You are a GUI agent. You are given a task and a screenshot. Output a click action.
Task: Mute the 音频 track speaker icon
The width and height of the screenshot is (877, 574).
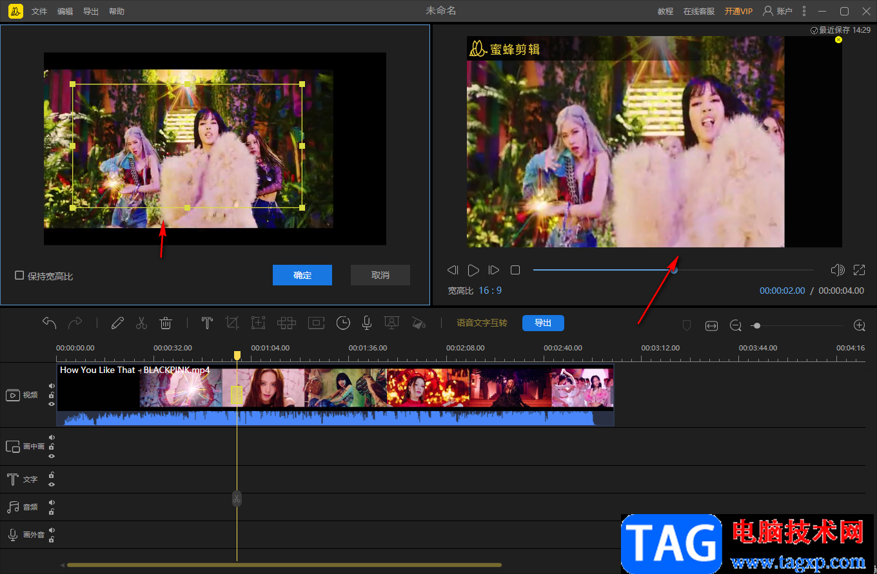pos(52,502)
